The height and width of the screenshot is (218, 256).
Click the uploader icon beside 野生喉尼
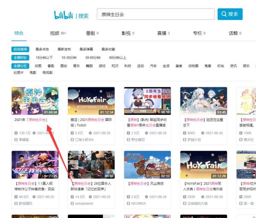[x=128, y=139]
